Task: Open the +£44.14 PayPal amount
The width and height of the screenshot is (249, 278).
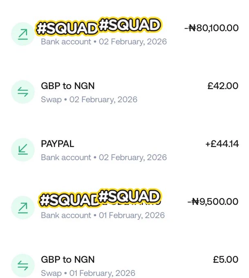Action: (222, 144)
